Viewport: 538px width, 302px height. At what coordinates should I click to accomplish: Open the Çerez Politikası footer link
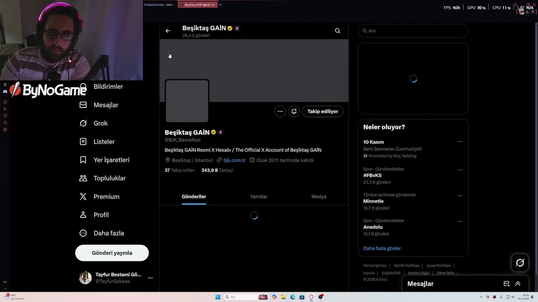[x=439, y=266]
